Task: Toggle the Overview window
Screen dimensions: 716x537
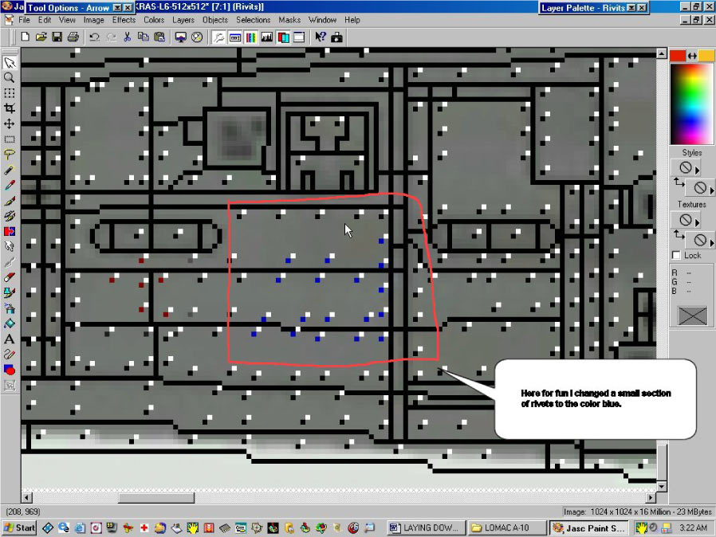Action: (x=299, y=37)
